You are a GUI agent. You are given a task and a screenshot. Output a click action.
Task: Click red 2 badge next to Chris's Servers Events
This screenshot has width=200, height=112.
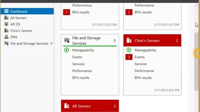tap(129, 57)
